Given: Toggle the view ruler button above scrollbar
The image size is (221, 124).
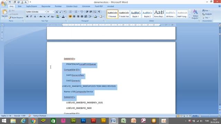Looking at the screenshot, I should point(220,25).
